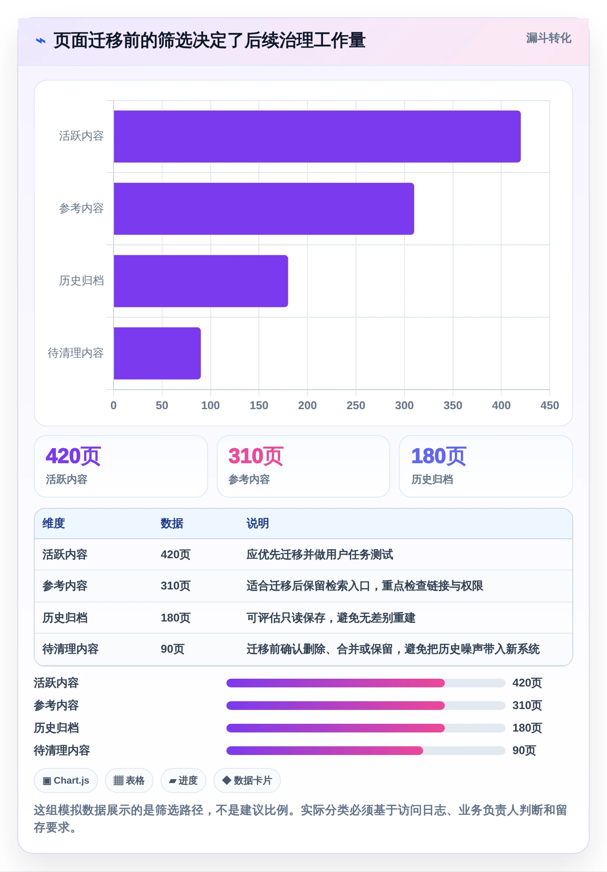607x872 pixels.
Task: Click the 历史归档 progress bar
Action: coord(366,728)
